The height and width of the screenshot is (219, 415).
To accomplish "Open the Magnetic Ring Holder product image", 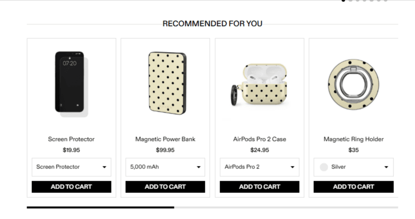I will 354,84.
